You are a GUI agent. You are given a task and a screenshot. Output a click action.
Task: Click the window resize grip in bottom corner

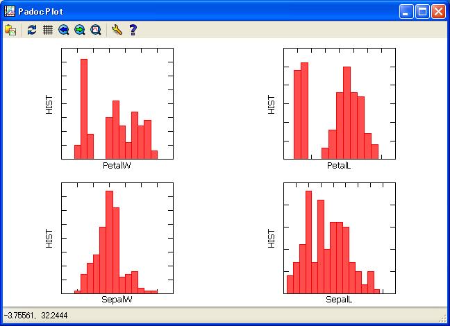coord(444,320)
